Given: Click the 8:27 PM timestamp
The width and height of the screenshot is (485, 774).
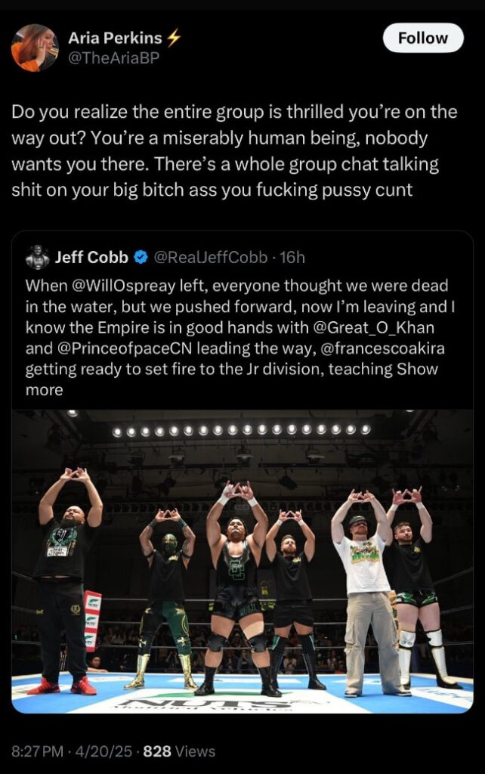Looking at the screenshot, I should click(x=36, y=752).
